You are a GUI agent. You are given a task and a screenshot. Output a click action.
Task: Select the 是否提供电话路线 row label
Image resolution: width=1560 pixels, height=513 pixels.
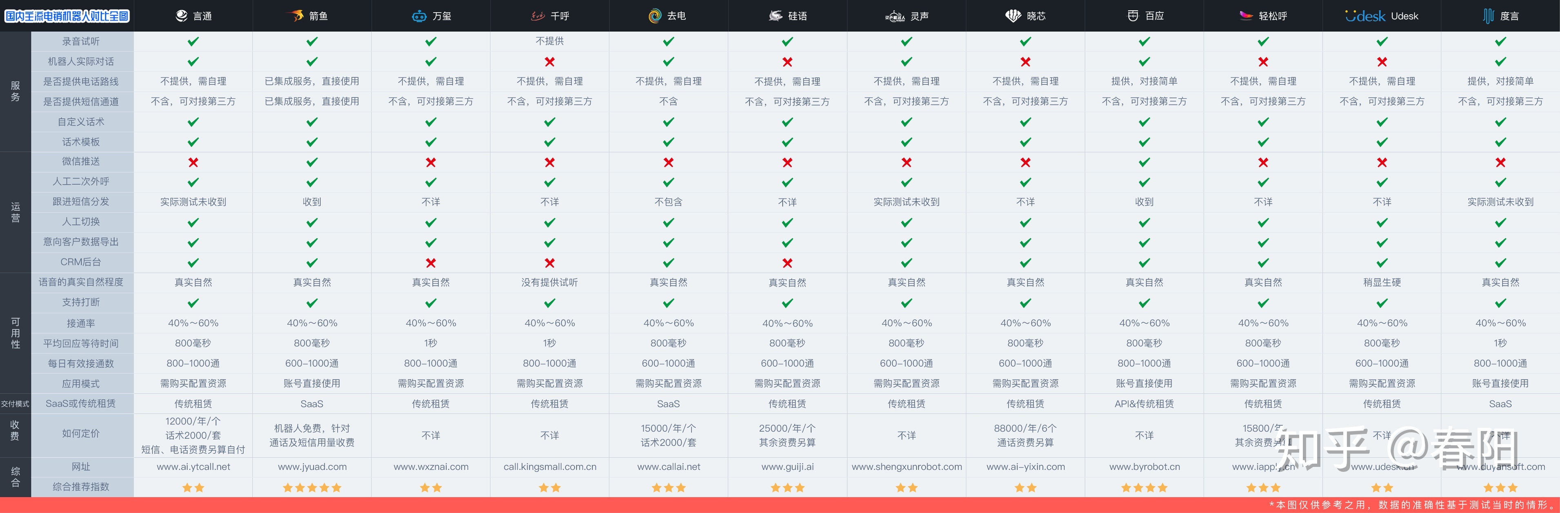pyautogui.click(x=81, y=82)
